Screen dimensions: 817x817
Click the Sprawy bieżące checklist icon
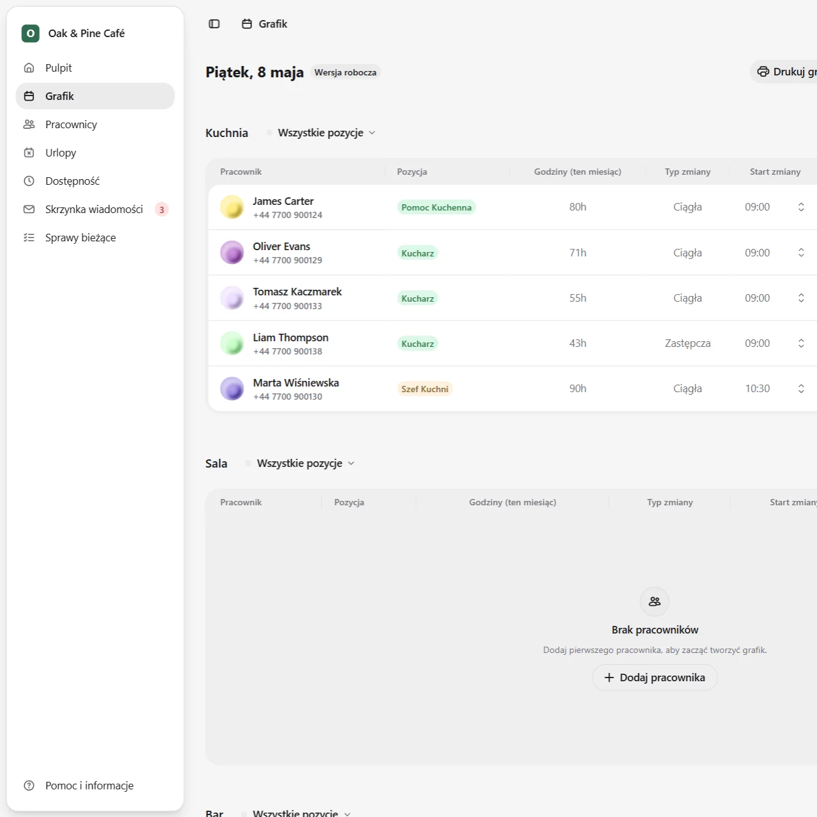pyautogui.click(x=29, y=238)
